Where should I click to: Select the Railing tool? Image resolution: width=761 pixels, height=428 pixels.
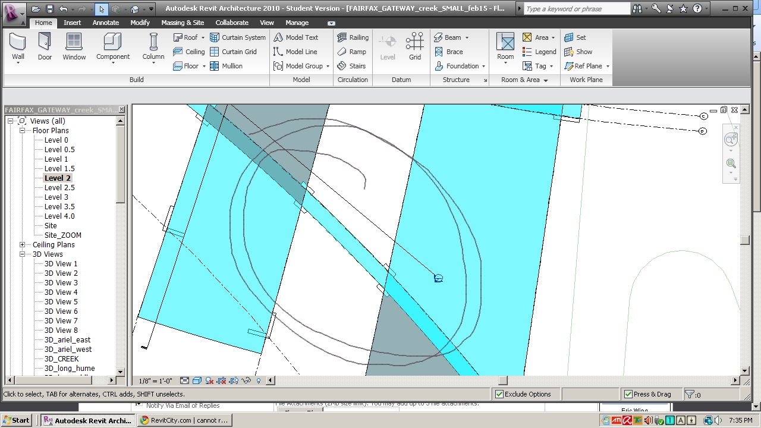[x=353, y=37]
